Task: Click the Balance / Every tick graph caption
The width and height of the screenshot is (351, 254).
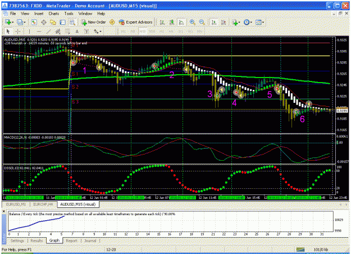Action: pyautogui.click(x=92, y=214)
